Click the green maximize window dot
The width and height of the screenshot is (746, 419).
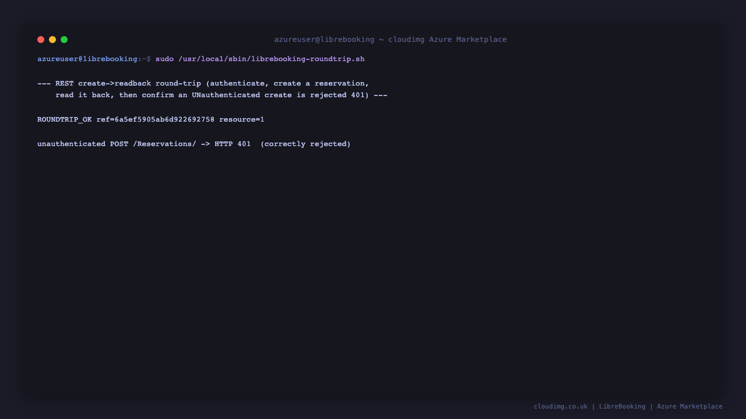click(x=64, y=40)
